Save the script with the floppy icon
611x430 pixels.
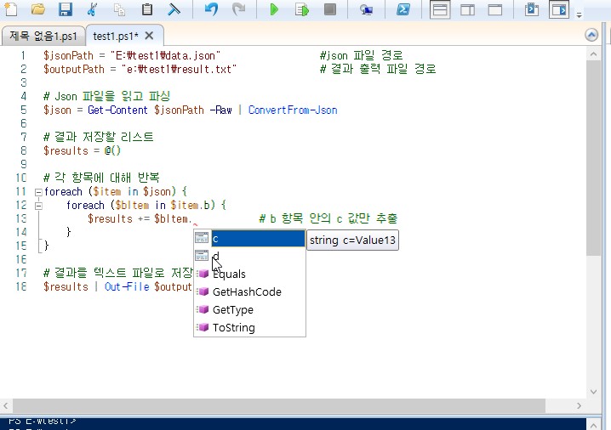66,8
